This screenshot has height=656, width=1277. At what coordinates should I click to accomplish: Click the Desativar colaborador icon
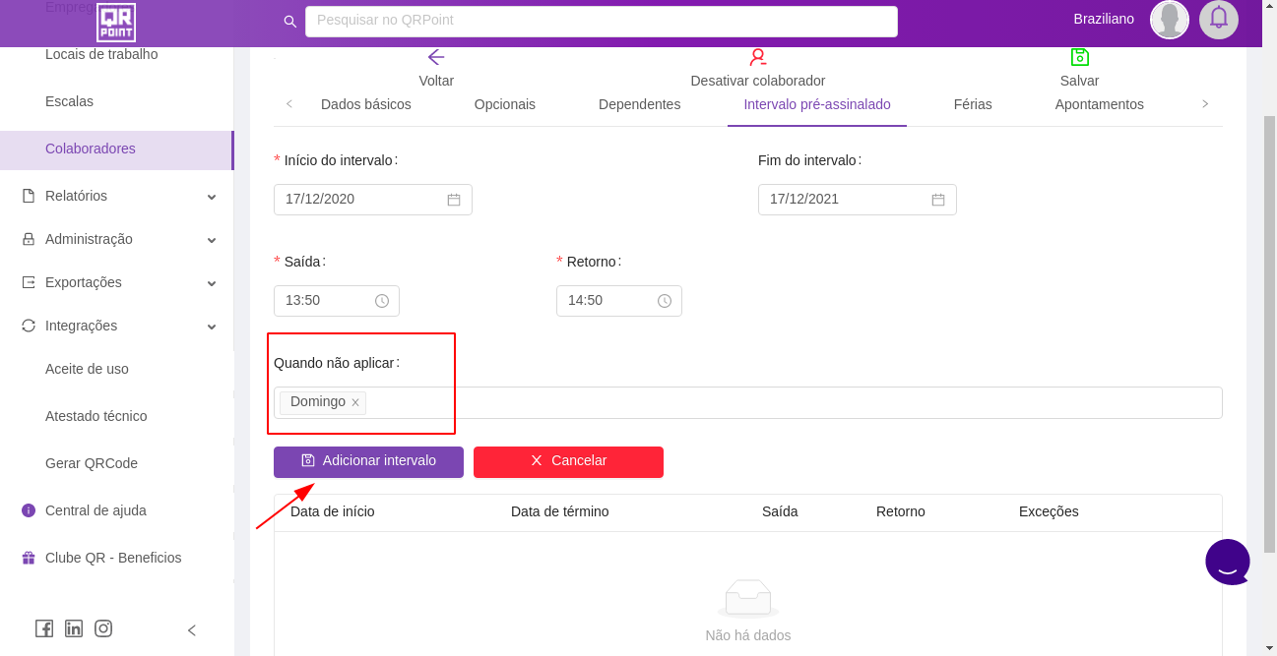757,57
